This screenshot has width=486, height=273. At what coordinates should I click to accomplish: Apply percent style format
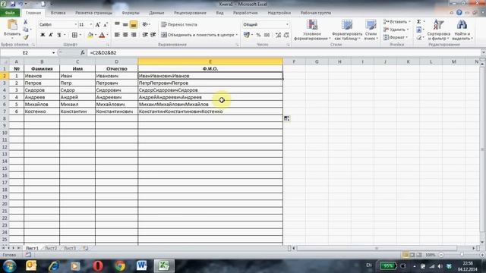(258, 35)
